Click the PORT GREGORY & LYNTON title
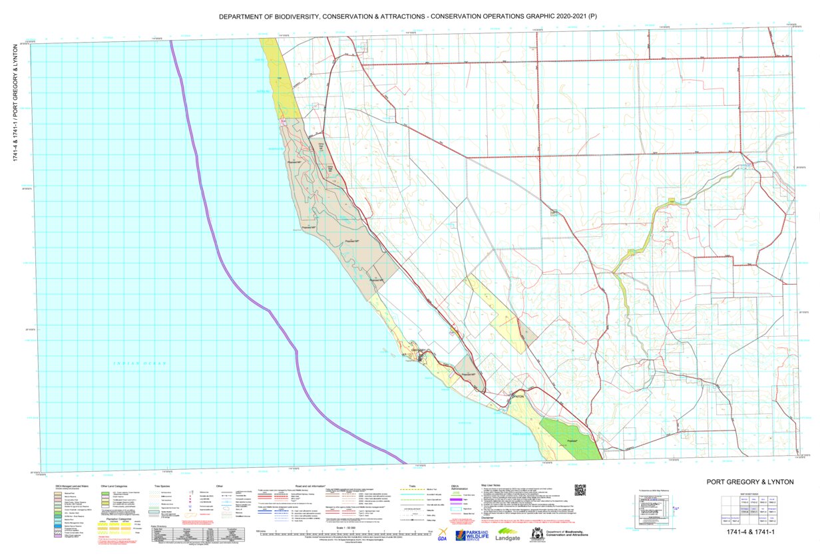The image size is (820, 557). 750,481
